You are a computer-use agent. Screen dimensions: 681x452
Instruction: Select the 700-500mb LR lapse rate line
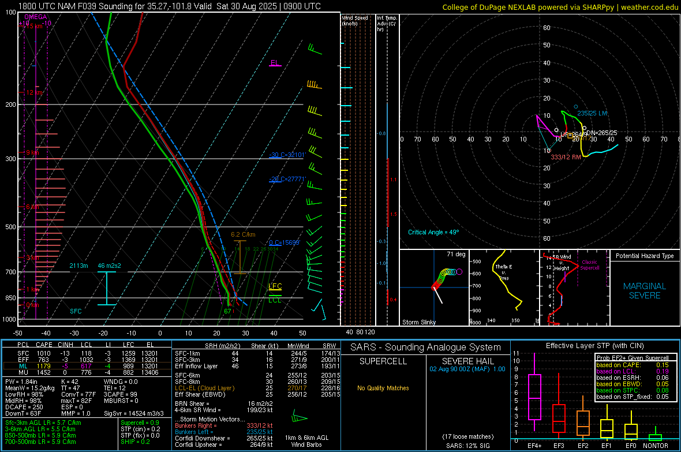coord(40,442)
